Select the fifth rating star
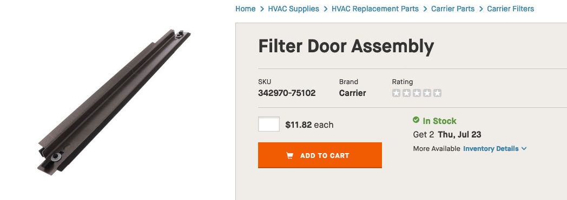This screenshot has width=567, height=200. click(x=437, y=93)
